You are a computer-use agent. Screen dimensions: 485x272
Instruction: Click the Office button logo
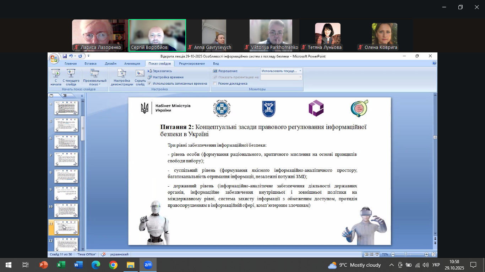pyautogui.click(x=54, y=58)
